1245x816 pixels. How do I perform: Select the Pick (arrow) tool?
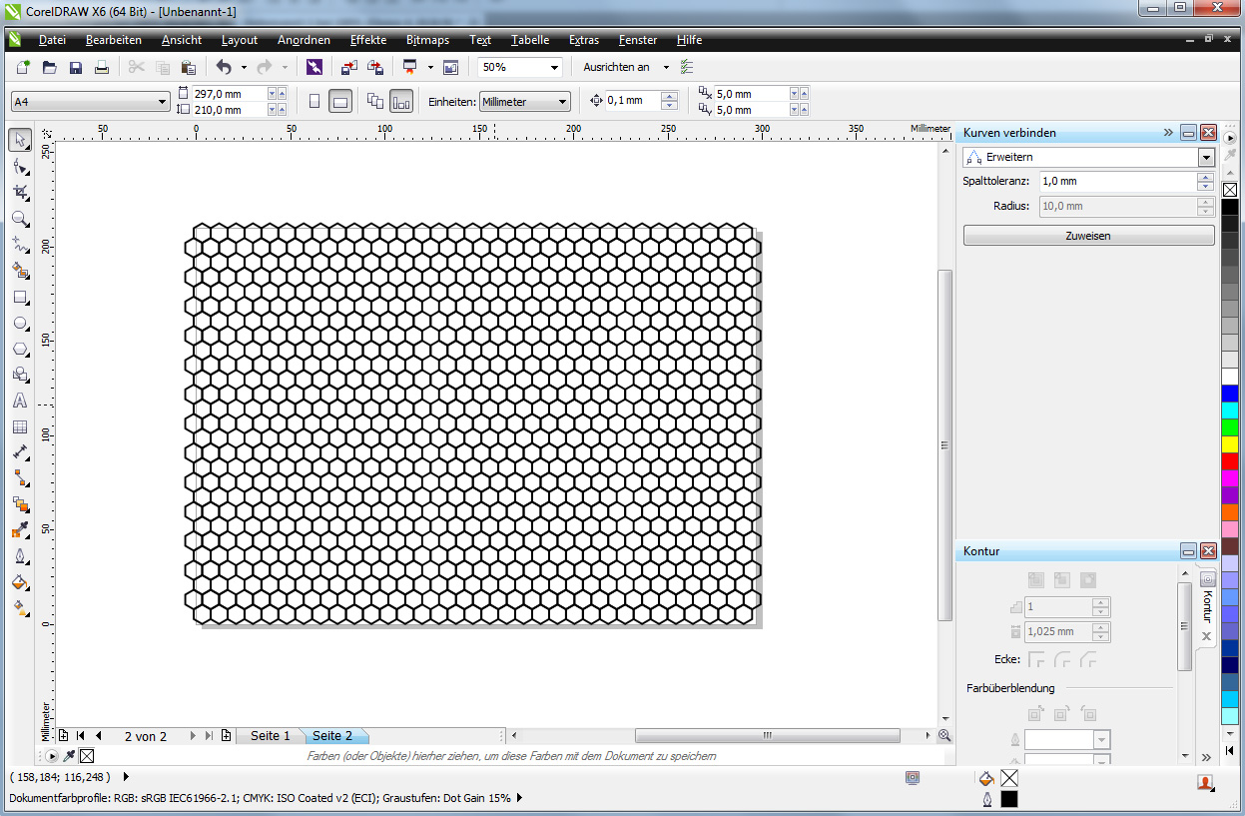tap(20, 140)
